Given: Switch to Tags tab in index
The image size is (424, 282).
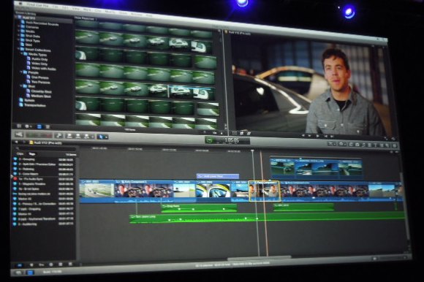Looking at the screenshot, I should [32, 154].
